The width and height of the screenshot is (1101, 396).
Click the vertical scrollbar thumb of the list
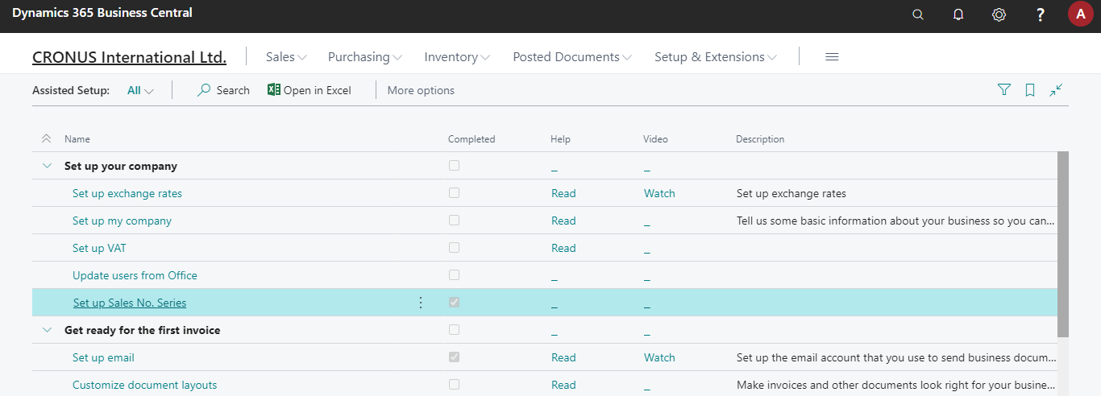tap(1063, 244)
